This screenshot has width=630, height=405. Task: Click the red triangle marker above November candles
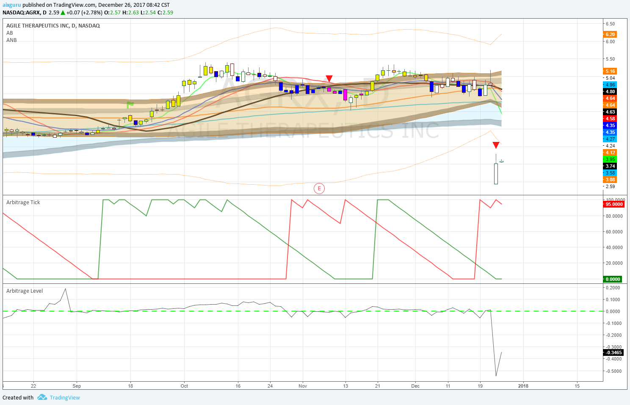click(x=329, y=79)
